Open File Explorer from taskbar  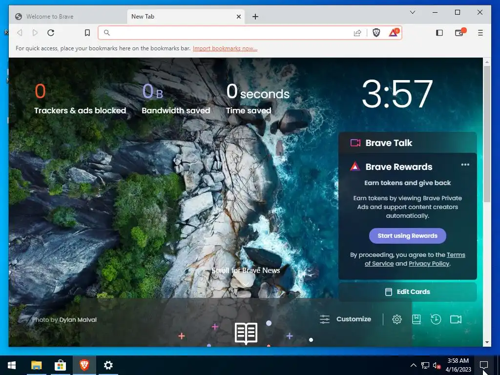[x=36, y=365]
